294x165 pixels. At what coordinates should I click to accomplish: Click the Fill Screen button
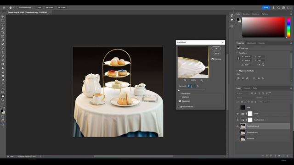coord(62,8)
